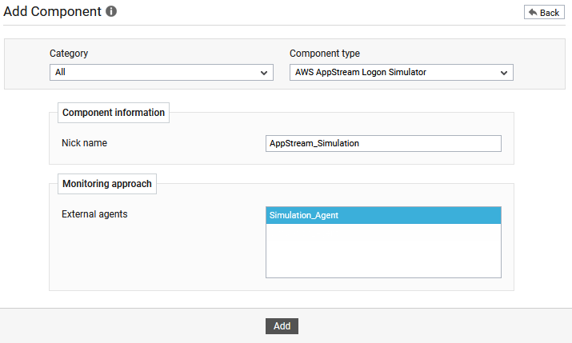Click blank space inside Nick name field
The height and width of the screenshot is (343, 572).
(x=430, y=143)
